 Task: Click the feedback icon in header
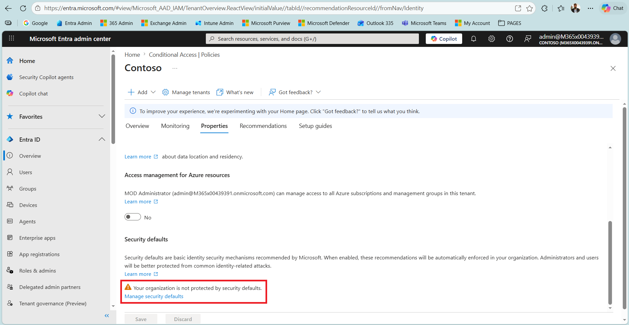tap(528, 39)
